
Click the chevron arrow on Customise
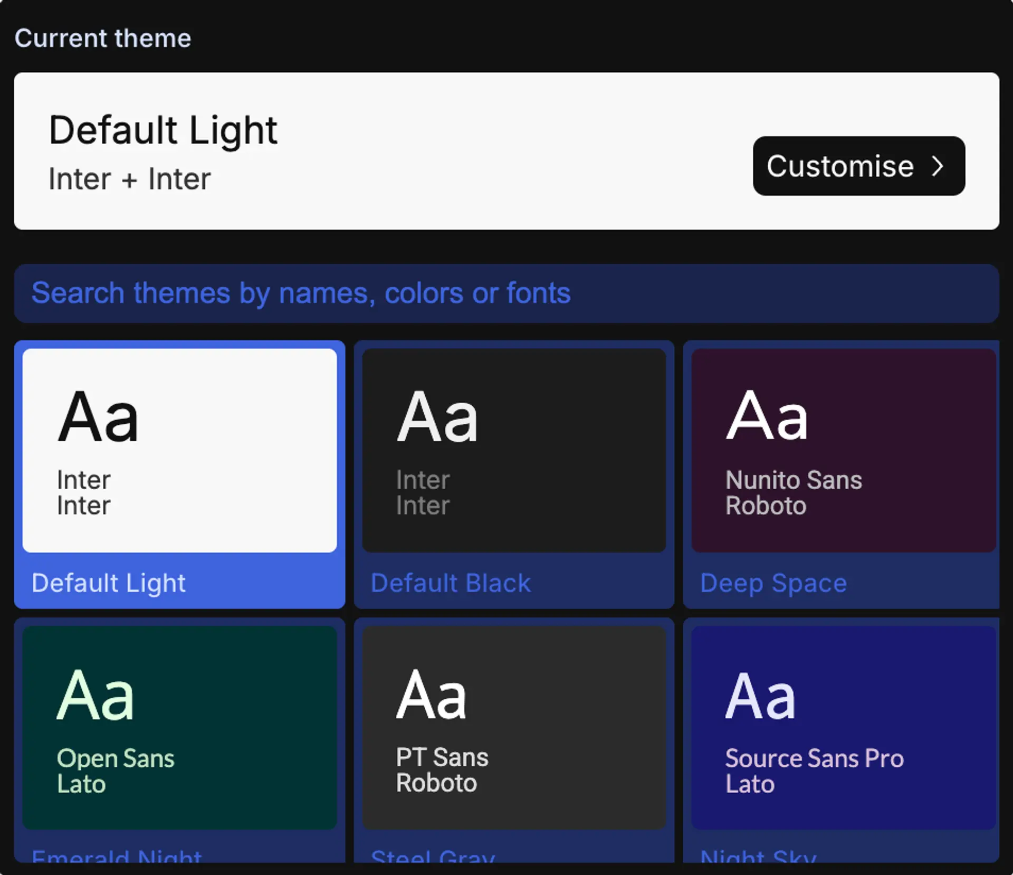pyautogui.click(x=937, y=166)
